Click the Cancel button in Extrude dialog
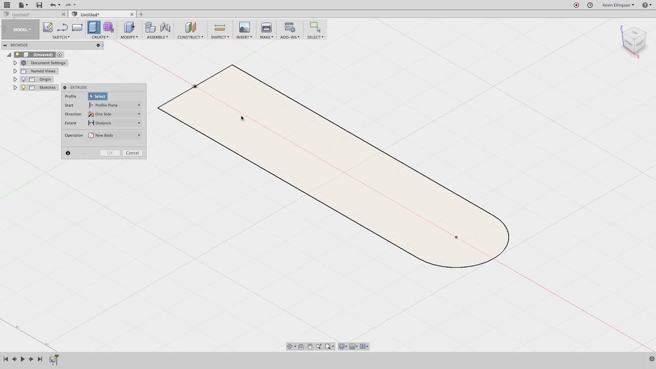This screenshot has width=656, height=369. [x=132, y=153]
